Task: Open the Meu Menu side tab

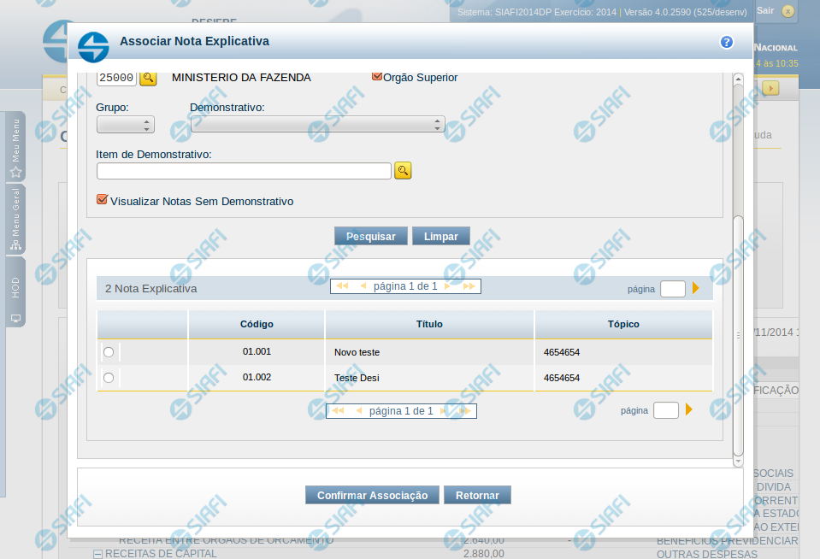Action: [15, 147]
